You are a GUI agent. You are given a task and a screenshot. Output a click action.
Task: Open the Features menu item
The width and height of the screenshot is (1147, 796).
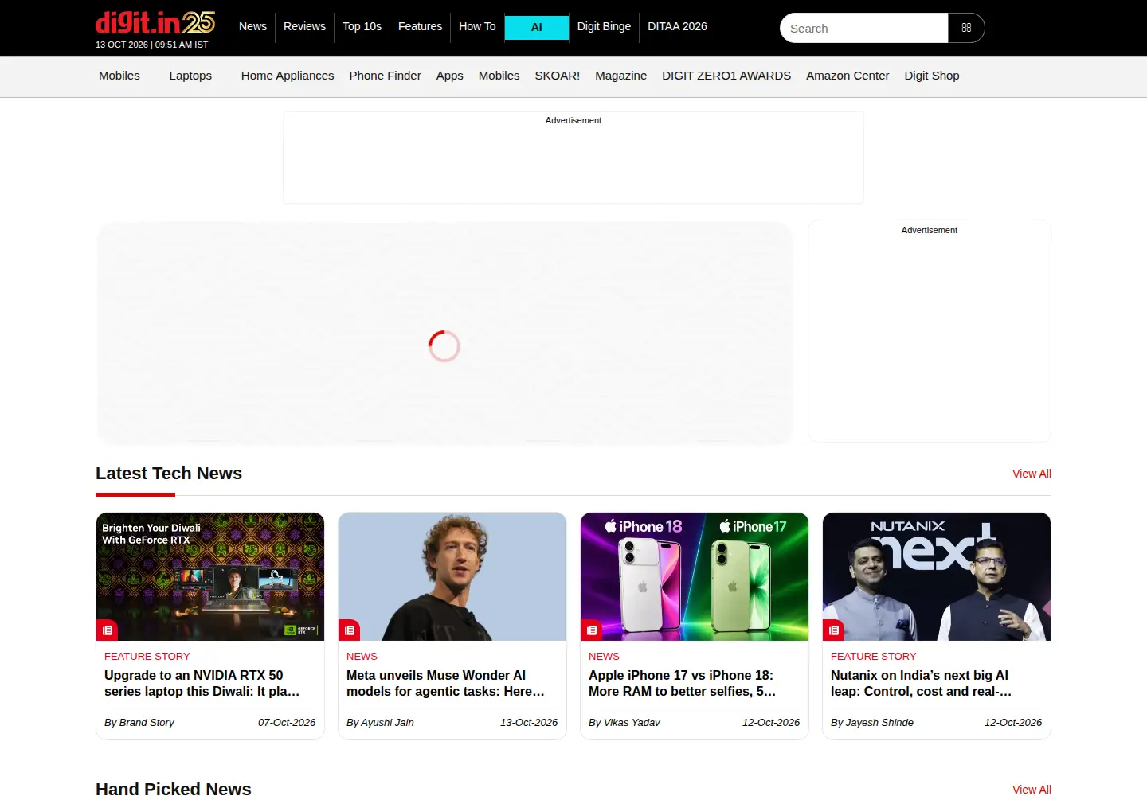point(420,26)
